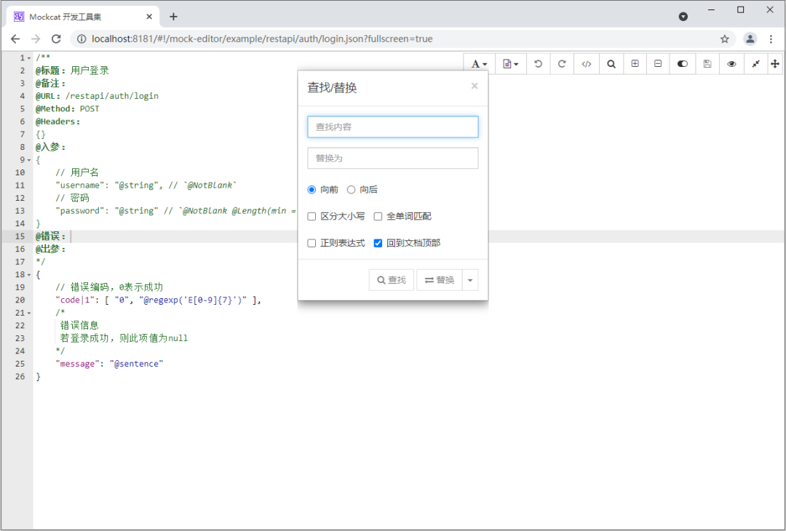The image size is (786, 531).
Task: Open the document template dropdown
Action: 511,64
